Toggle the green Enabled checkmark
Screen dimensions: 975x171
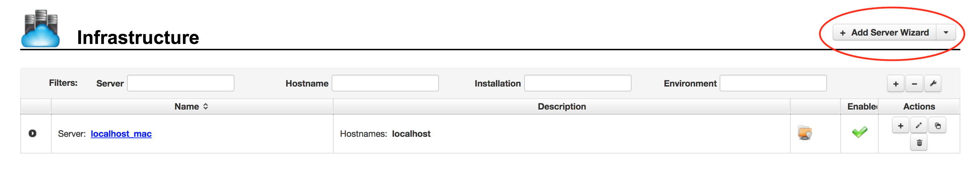tap(859, 132)
